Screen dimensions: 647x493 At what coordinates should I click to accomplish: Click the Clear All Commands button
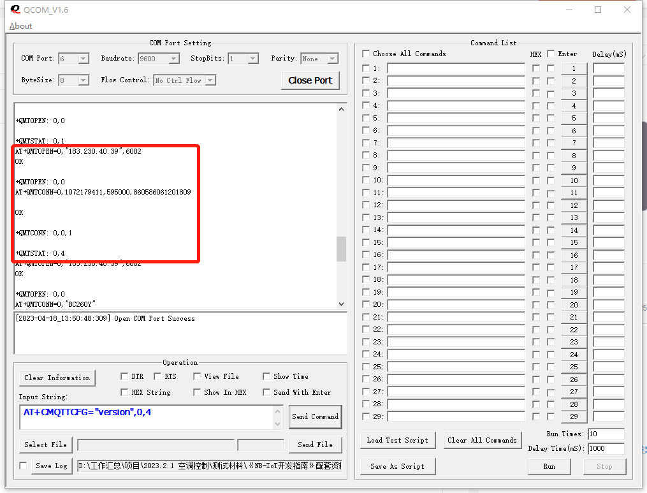point(482,440)
